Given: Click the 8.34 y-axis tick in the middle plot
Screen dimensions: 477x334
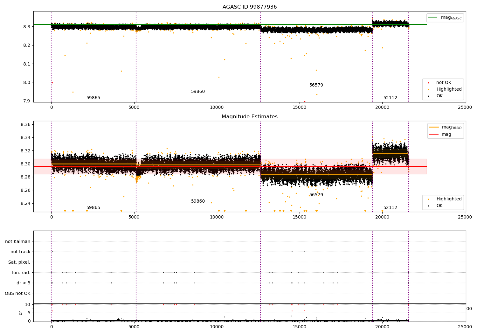Looking at the screenshot, I should [25, 137].
